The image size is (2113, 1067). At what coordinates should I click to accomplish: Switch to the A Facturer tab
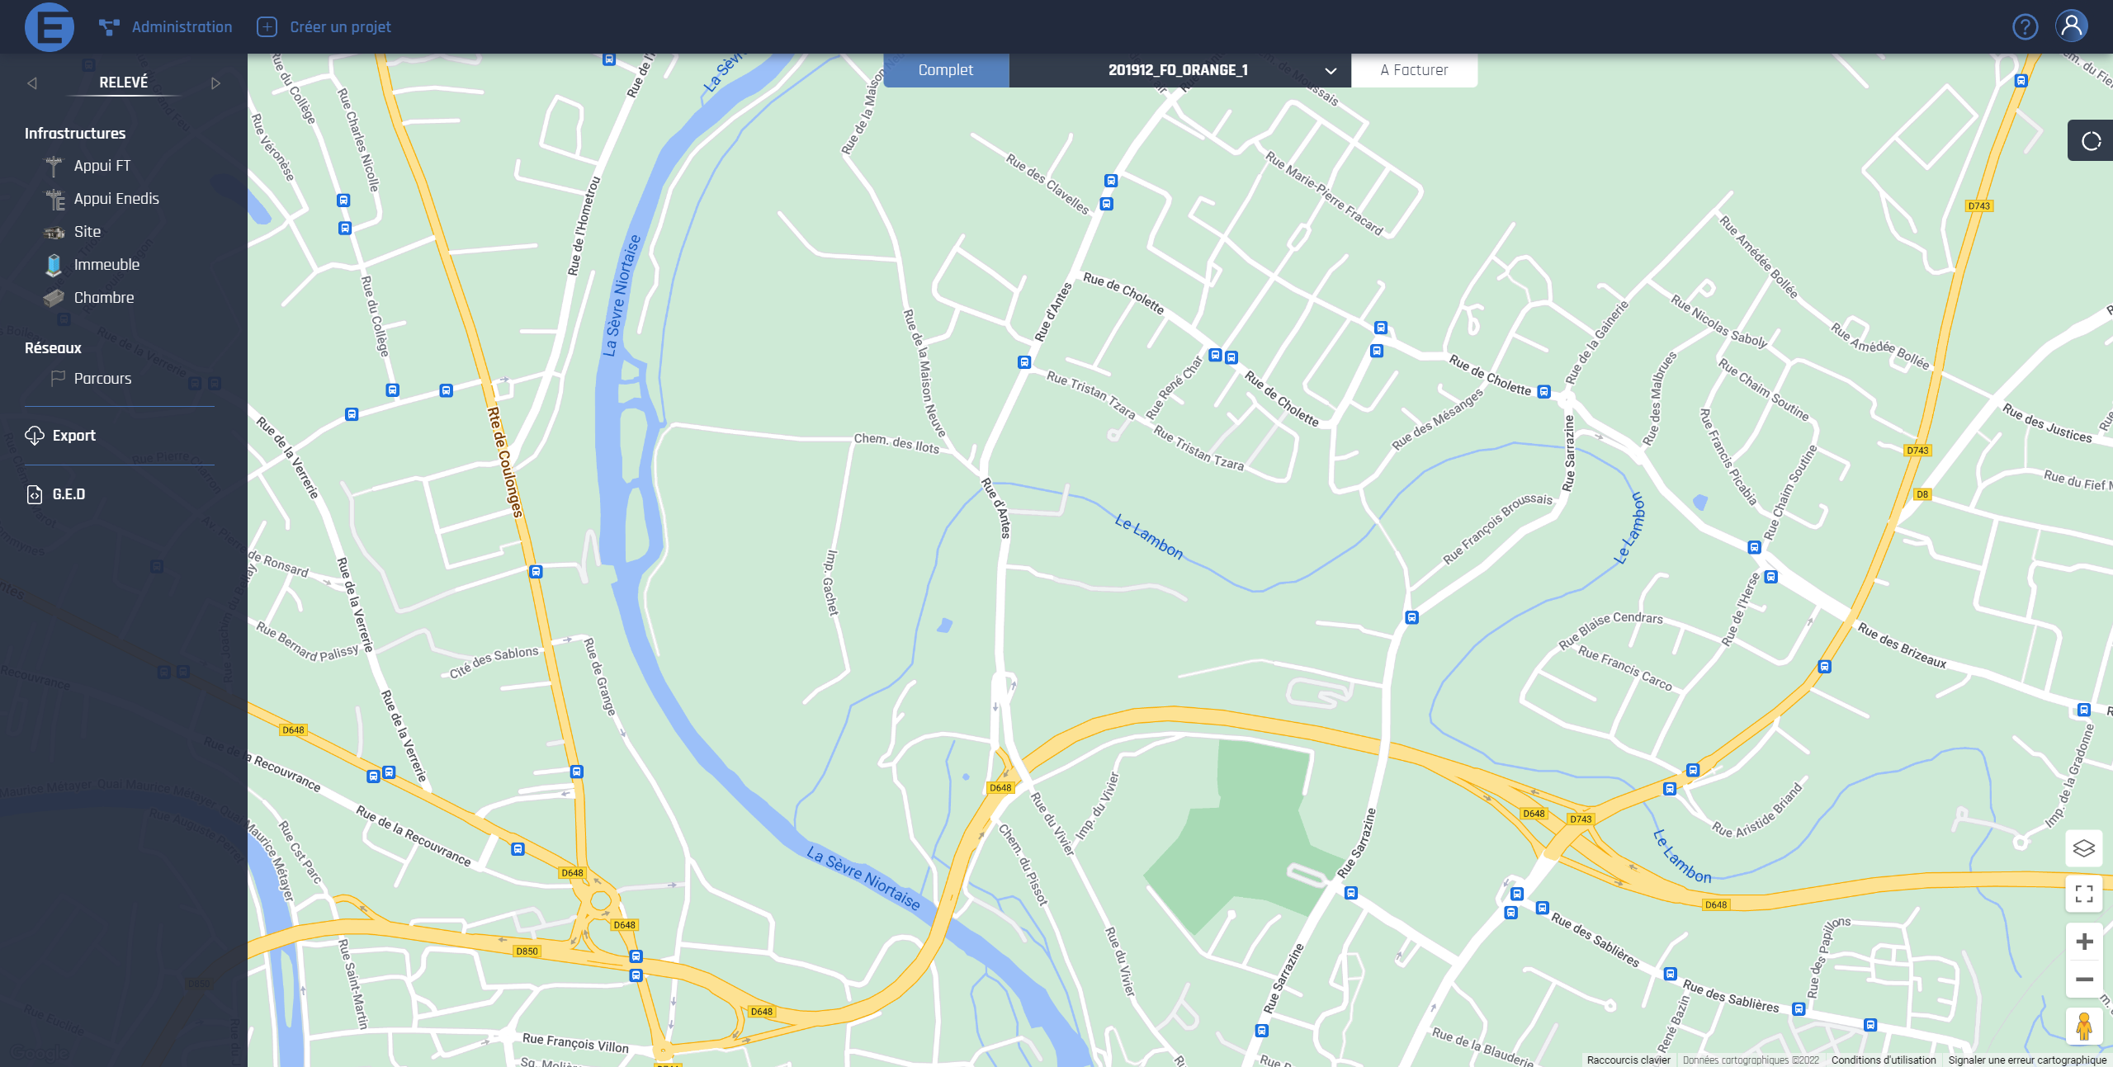[x=1413, y=70]
